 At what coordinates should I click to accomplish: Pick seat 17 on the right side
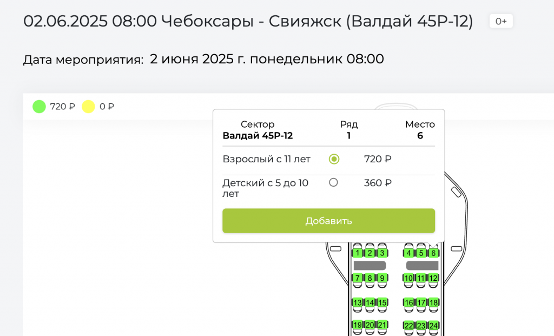421,303
